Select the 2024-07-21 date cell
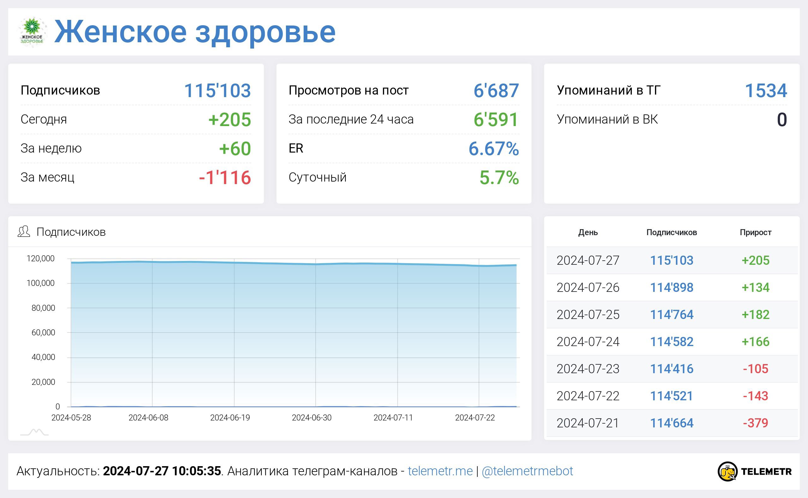The height and width of the screenshot is (498, 808). (588, 423)
